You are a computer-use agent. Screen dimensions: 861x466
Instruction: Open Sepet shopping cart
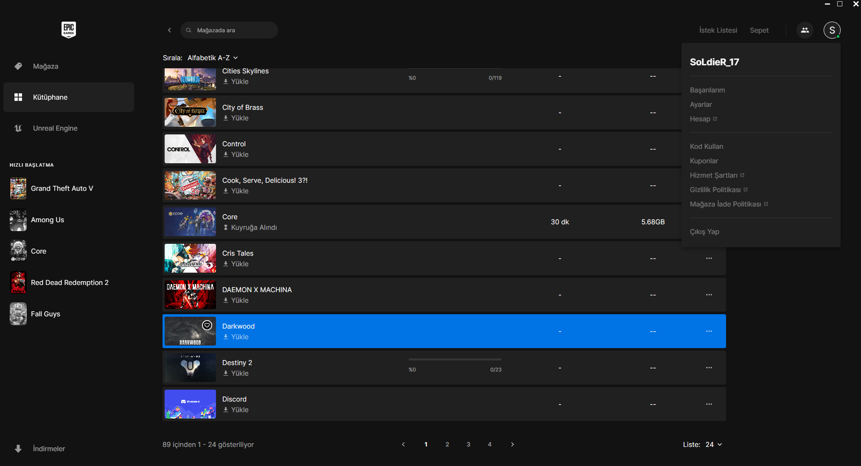759,30
